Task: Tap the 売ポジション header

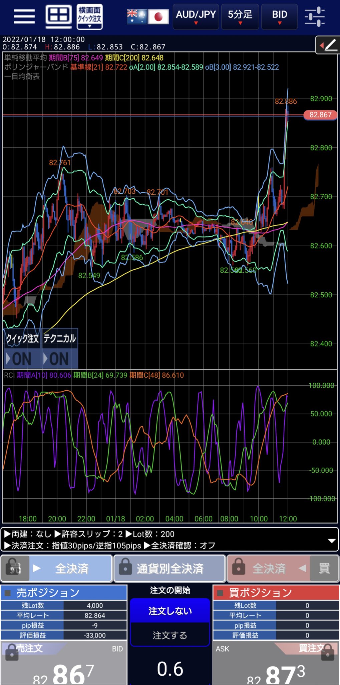Action: point(64,593)
